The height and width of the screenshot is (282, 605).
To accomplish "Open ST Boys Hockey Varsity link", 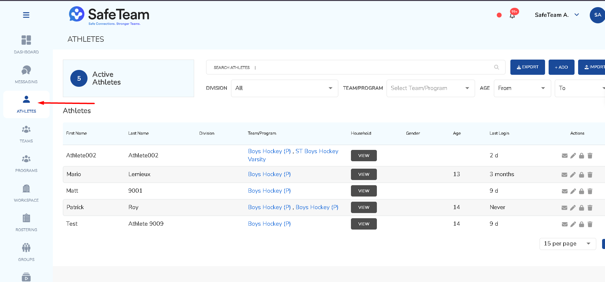I will [317, 151].
